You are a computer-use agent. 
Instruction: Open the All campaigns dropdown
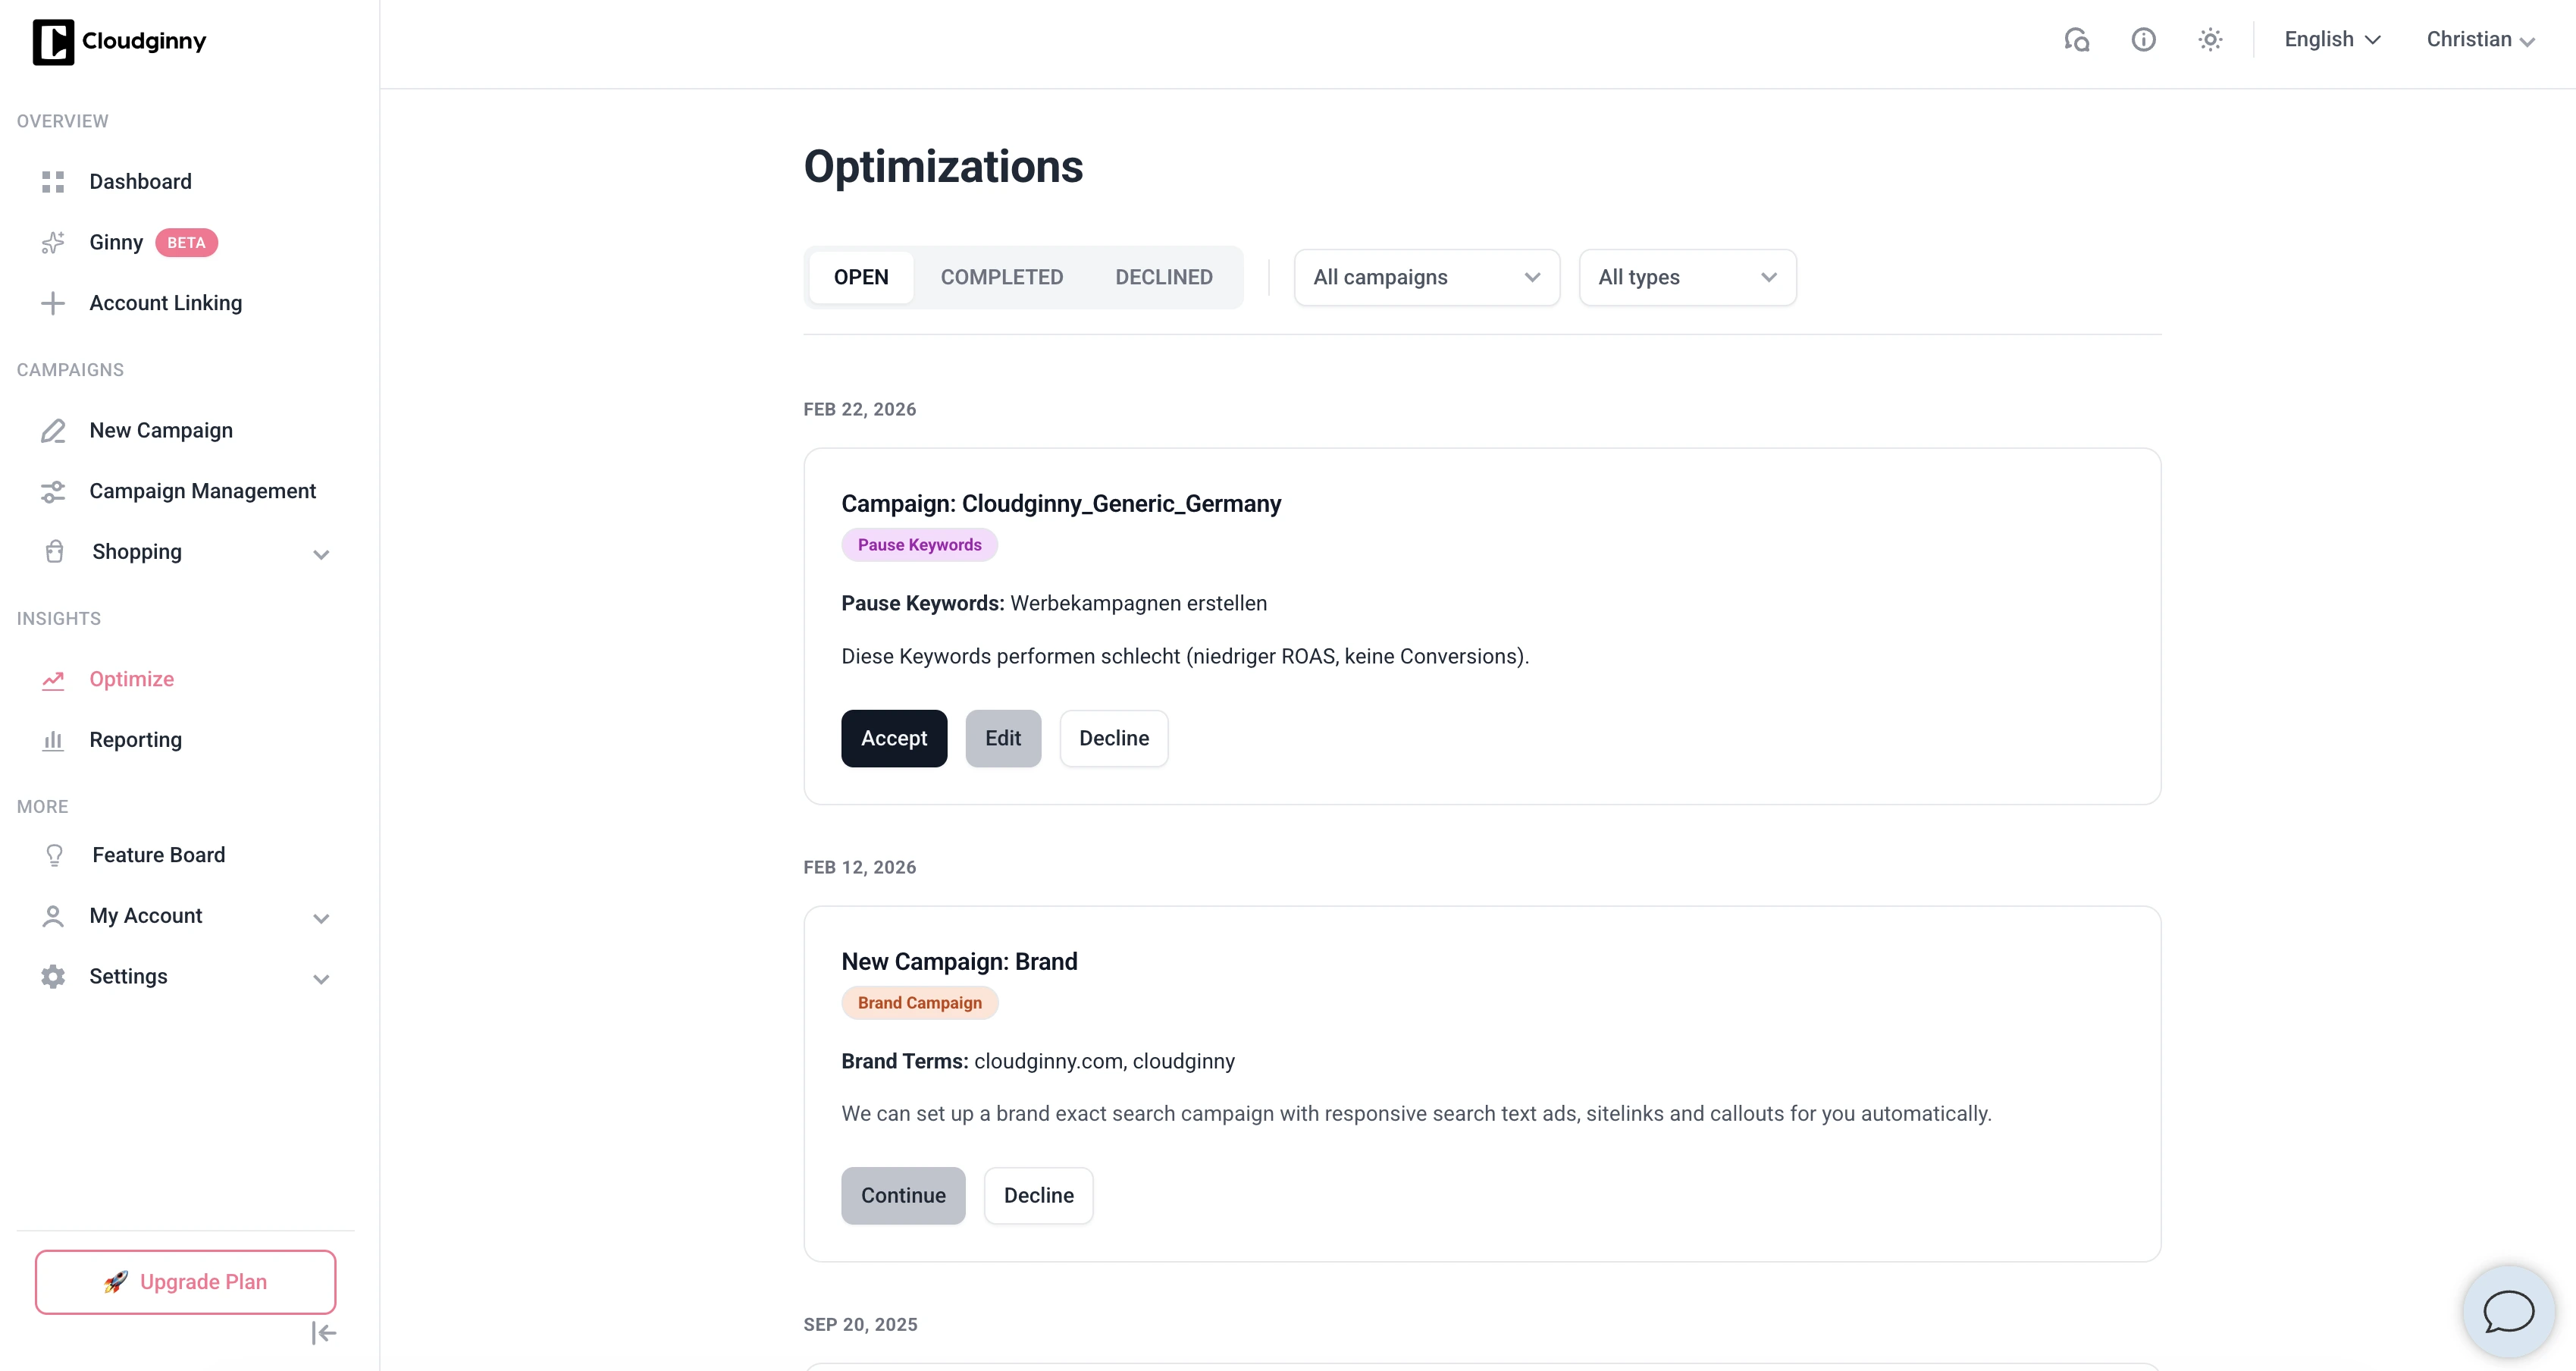click(x=1426, y=278)
